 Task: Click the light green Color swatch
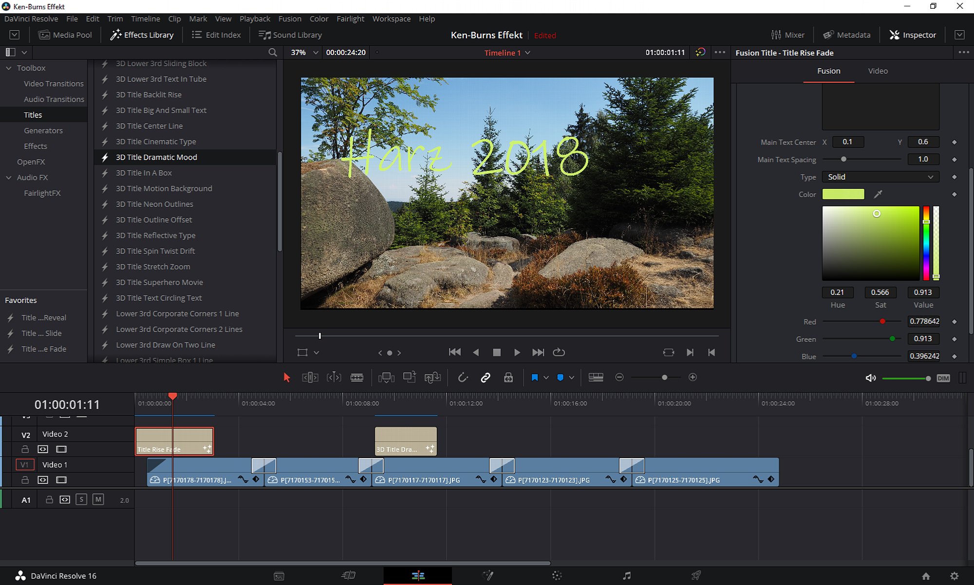click(843, 194)
